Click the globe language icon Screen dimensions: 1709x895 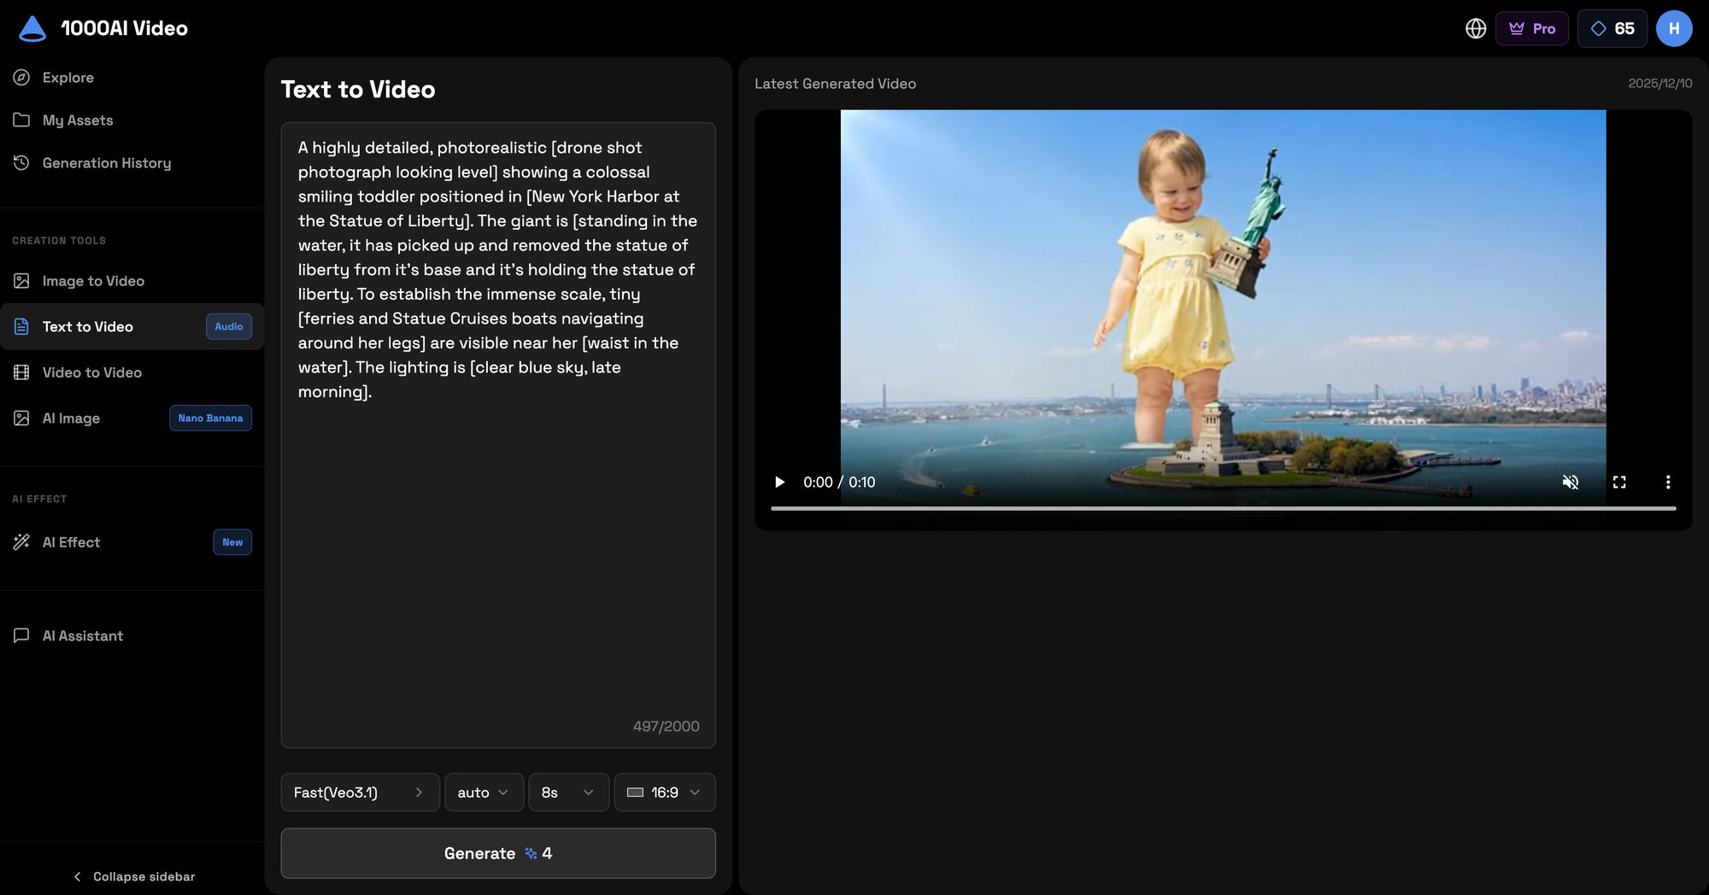(x=1476, y=29)
